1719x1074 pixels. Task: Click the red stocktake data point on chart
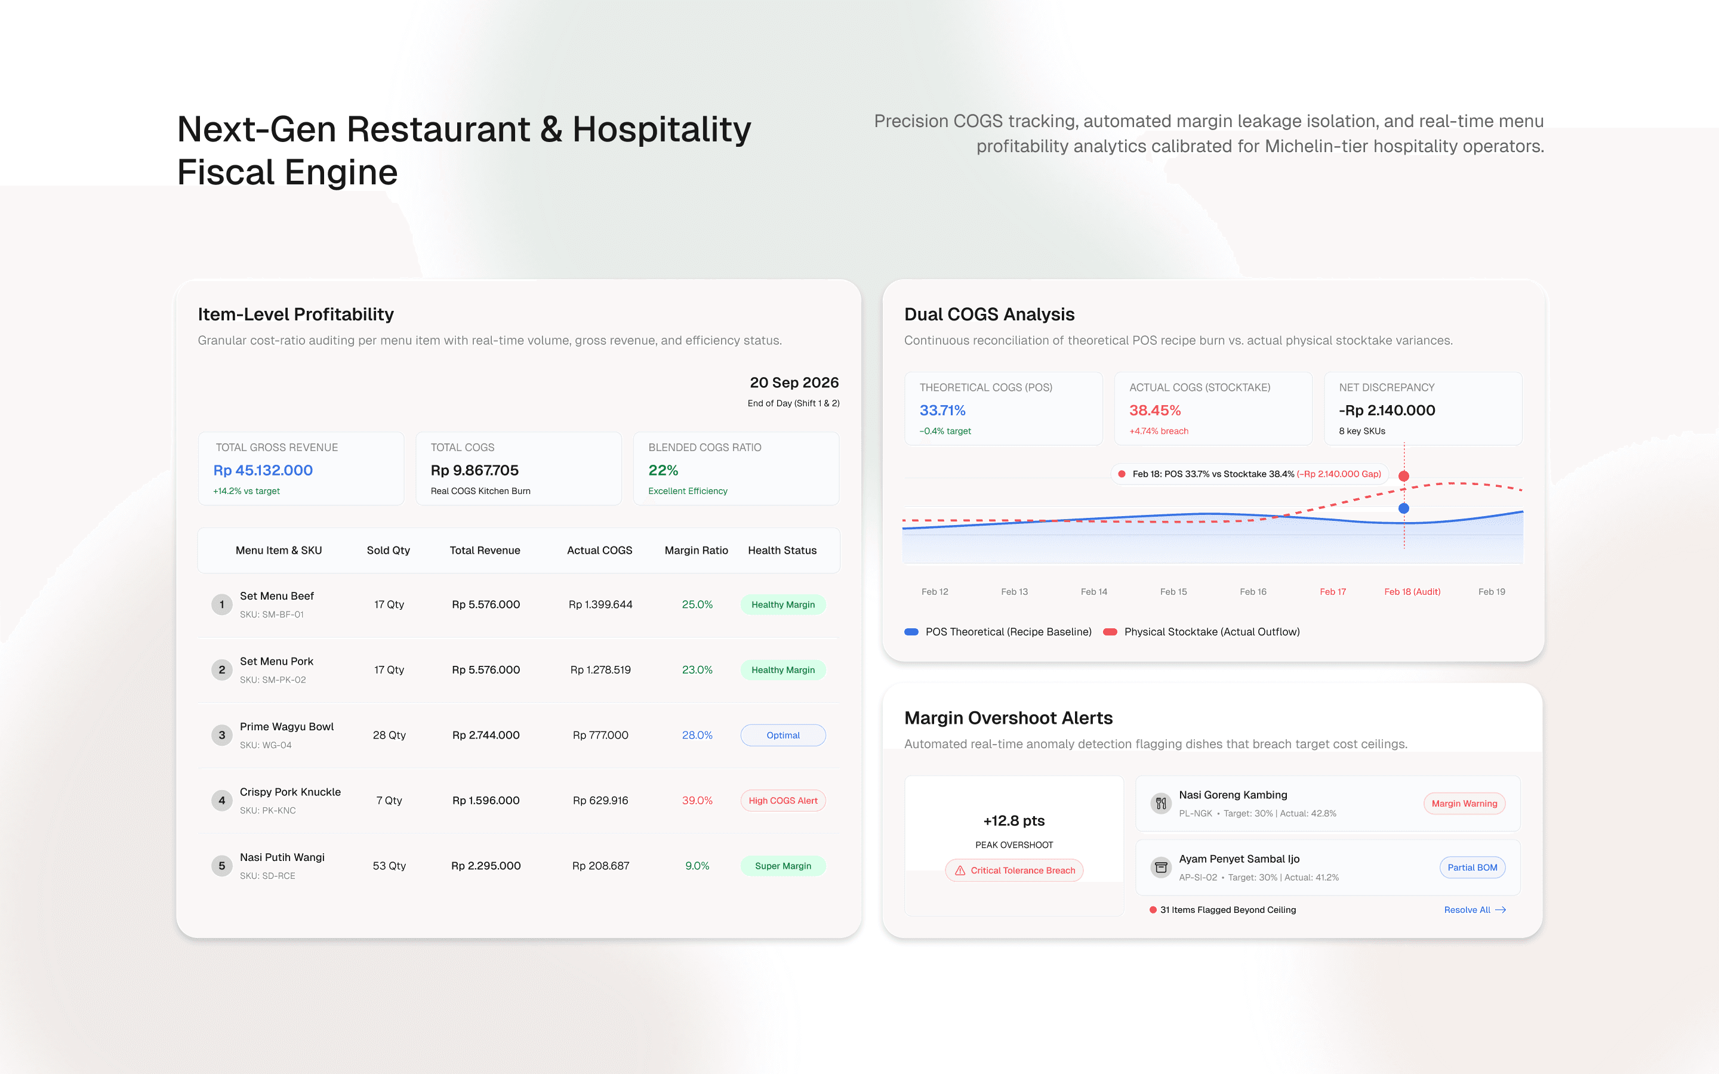click(1404, 476)
